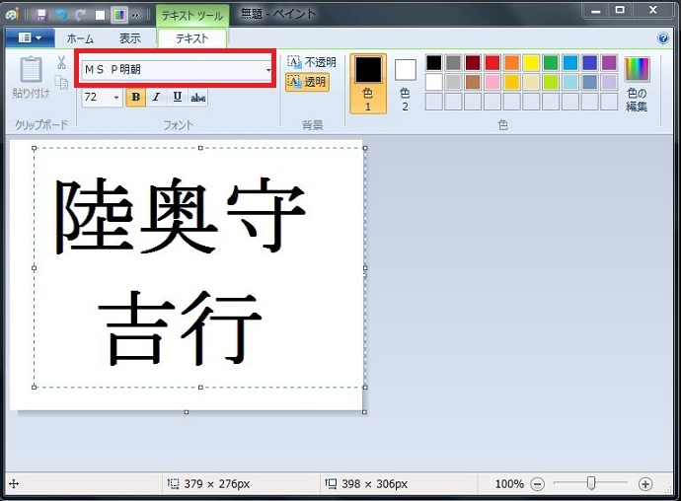Pick the orange color swatch

pos(511,63)
